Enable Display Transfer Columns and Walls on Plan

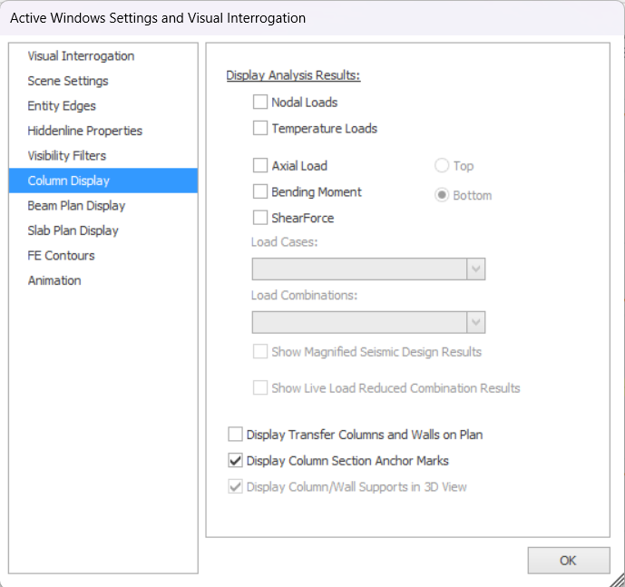click(236, 435)
